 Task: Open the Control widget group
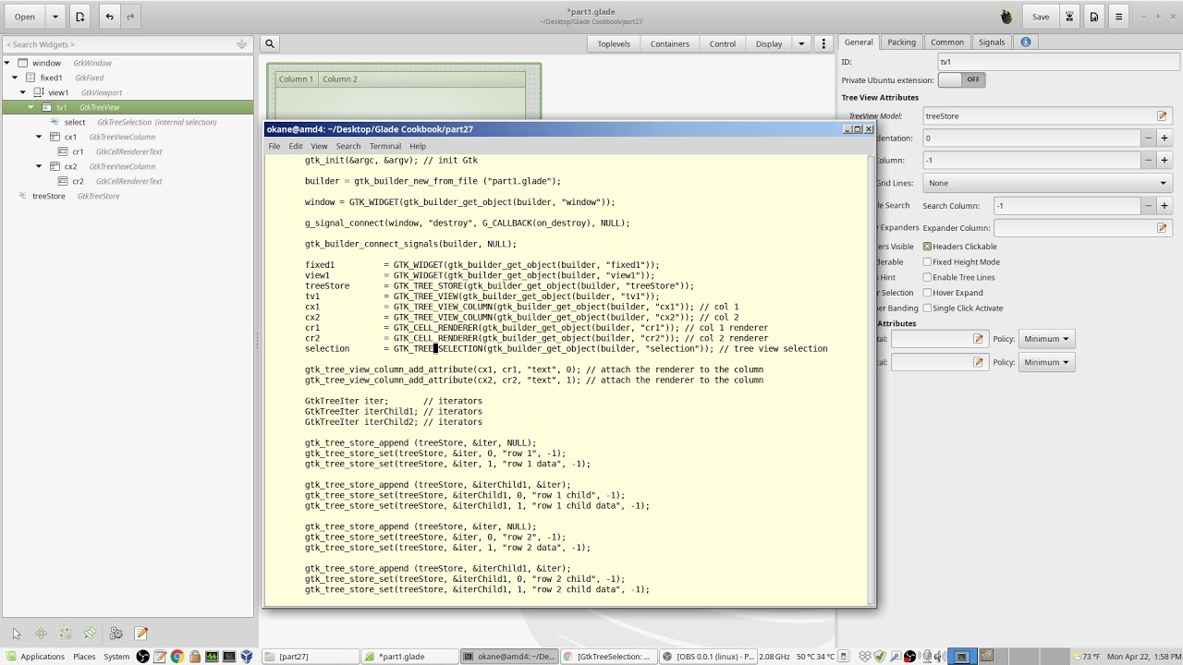[723, 43]
